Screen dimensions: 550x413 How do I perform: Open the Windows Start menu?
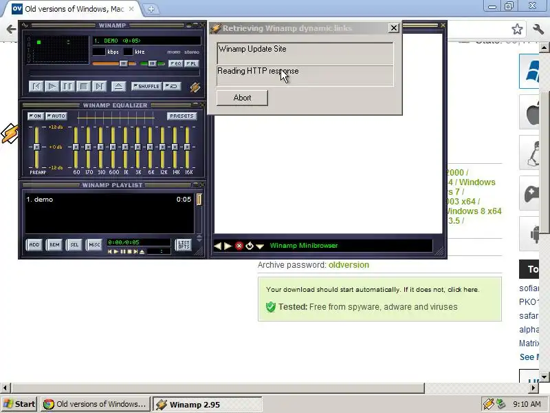(x=20, y=404)
